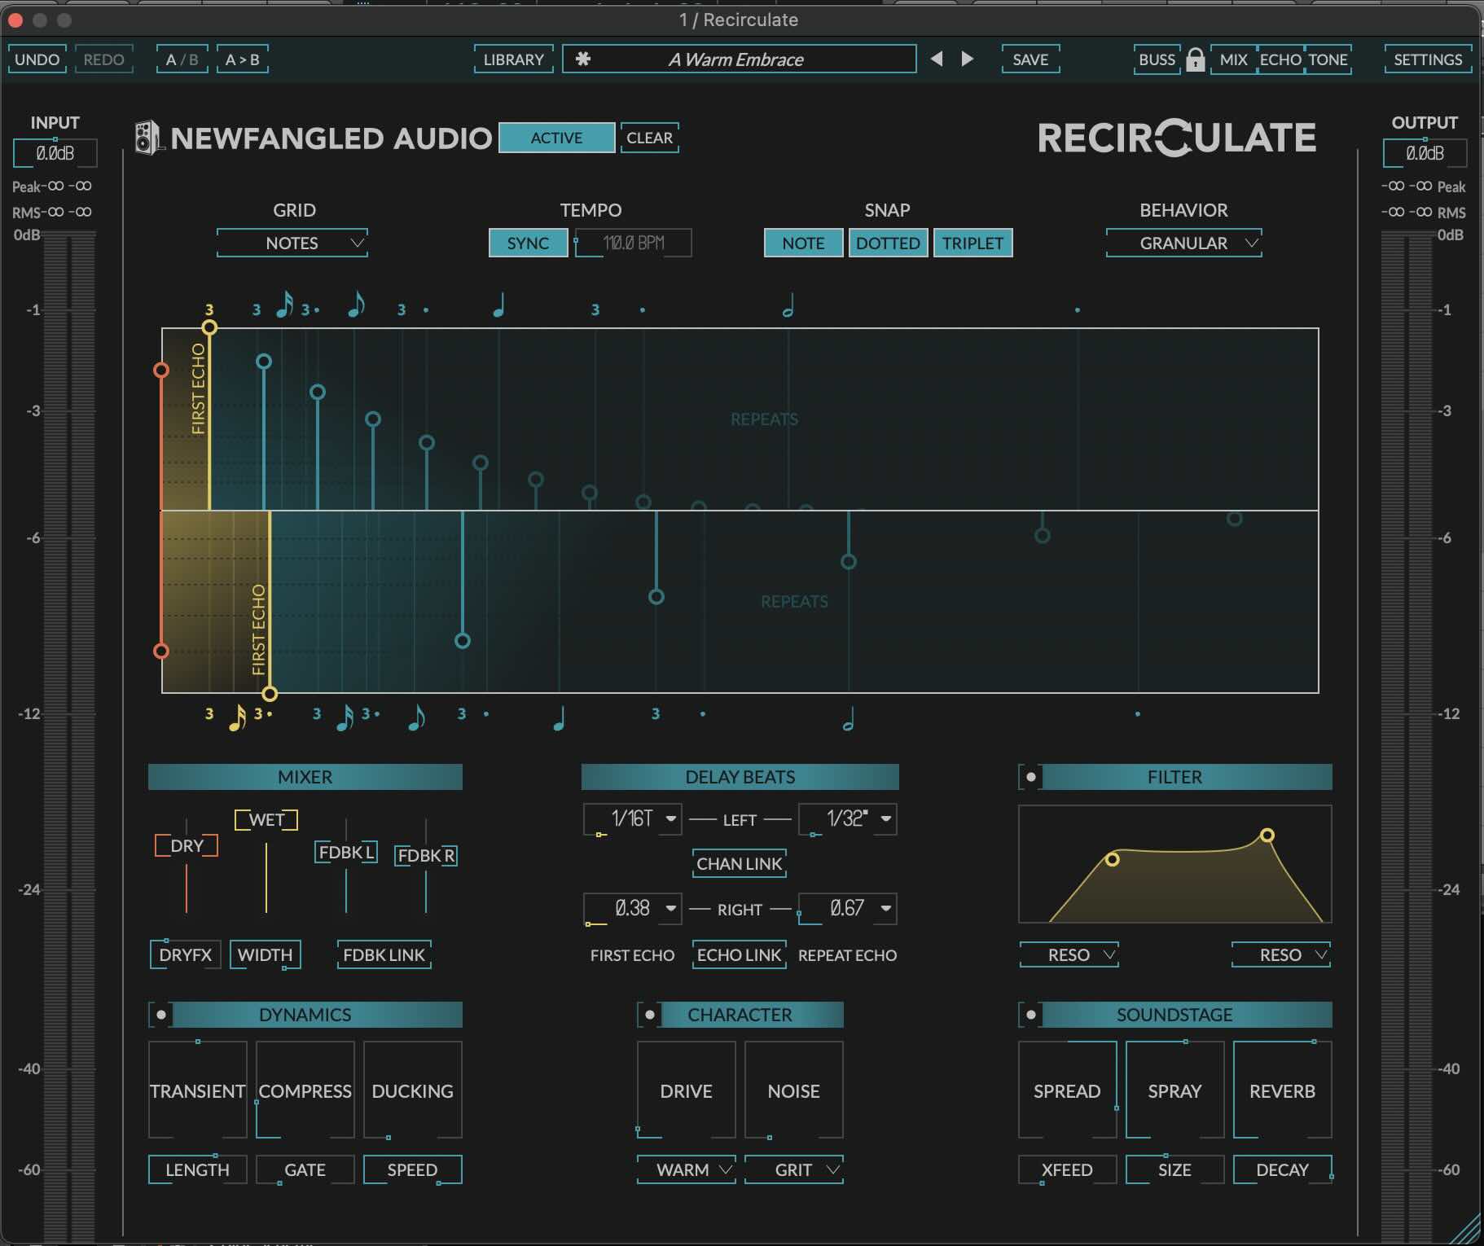Open SETTINGS
Image resolution: width=1484 pixels, height=1246 pixels.
[1428, 59]
